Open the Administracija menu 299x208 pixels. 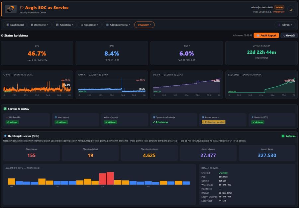pyautogui.click(x=117, y=25)
